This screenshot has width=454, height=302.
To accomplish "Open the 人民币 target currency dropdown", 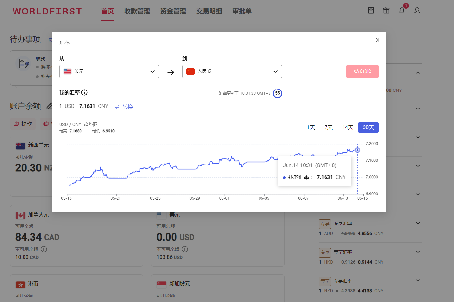I will pyautogui.click(x=232, y=71).
